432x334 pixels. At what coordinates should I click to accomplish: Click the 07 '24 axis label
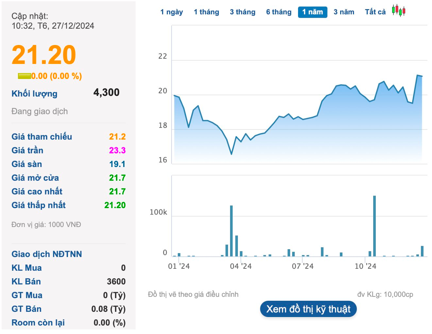click(303, 266)
